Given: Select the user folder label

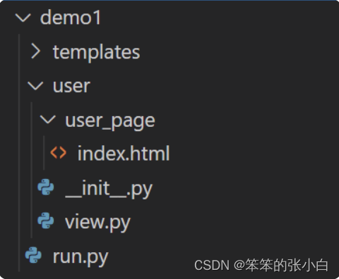Looking at the screenshot, I should pos(71,86).
